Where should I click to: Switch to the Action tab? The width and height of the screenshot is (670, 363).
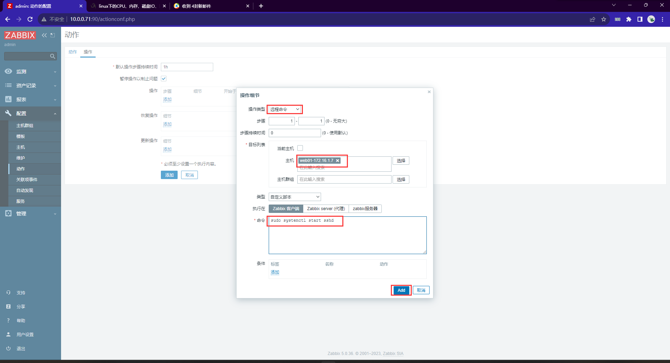coord(73,52)
